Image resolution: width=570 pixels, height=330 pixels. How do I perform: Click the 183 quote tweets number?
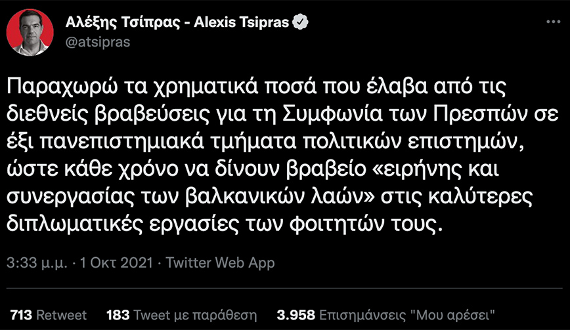117,314
